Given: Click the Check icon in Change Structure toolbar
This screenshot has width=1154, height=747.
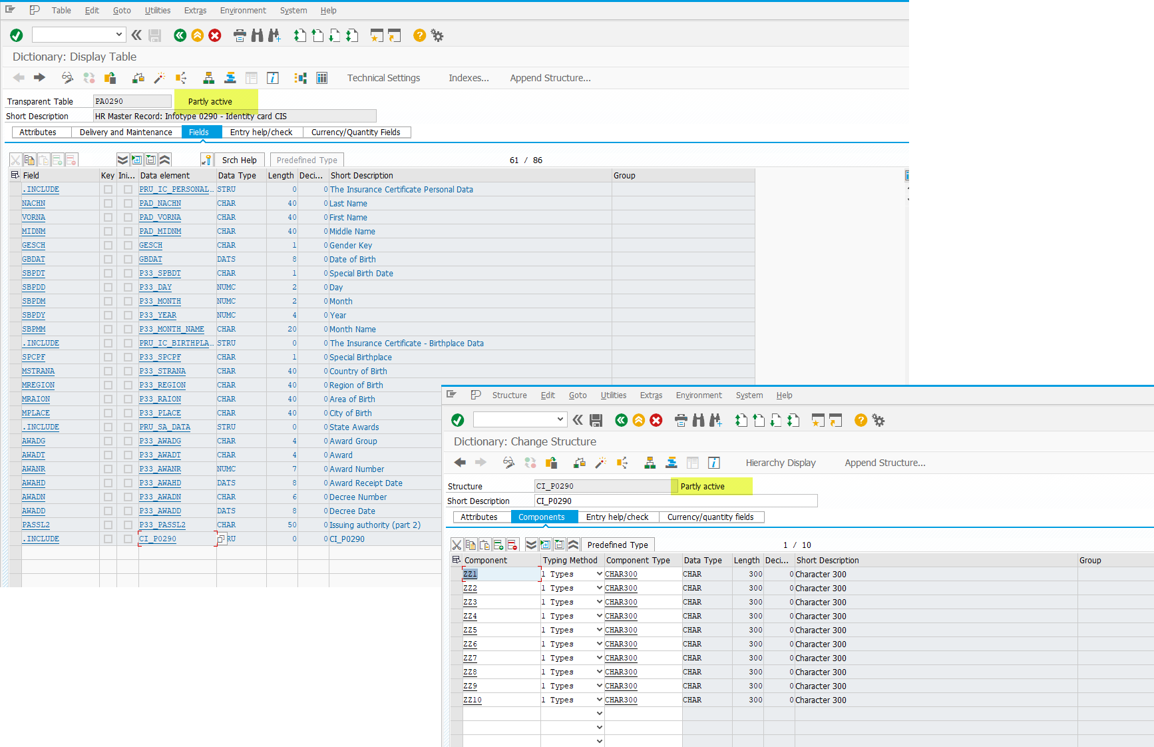Looking at the screenshot, I should [580, 463].
